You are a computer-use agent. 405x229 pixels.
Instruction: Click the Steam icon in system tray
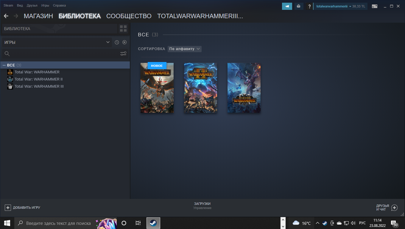click(325, 223)
